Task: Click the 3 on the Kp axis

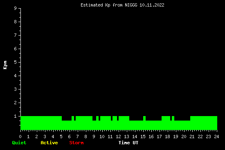Action: (x=16, y=89)
